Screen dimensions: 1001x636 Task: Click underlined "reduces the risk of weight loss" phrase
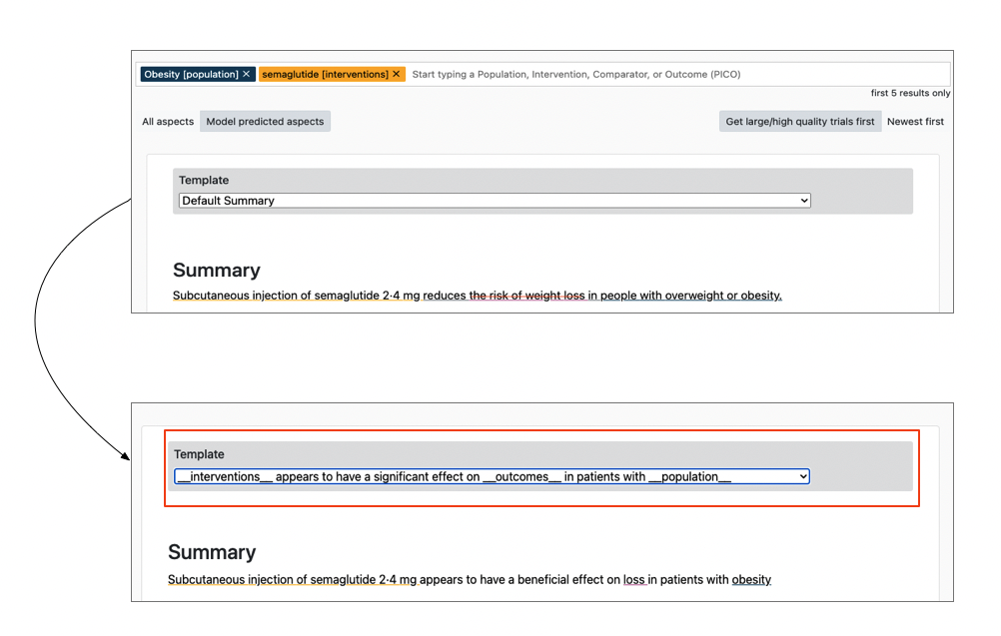point(503,296)
